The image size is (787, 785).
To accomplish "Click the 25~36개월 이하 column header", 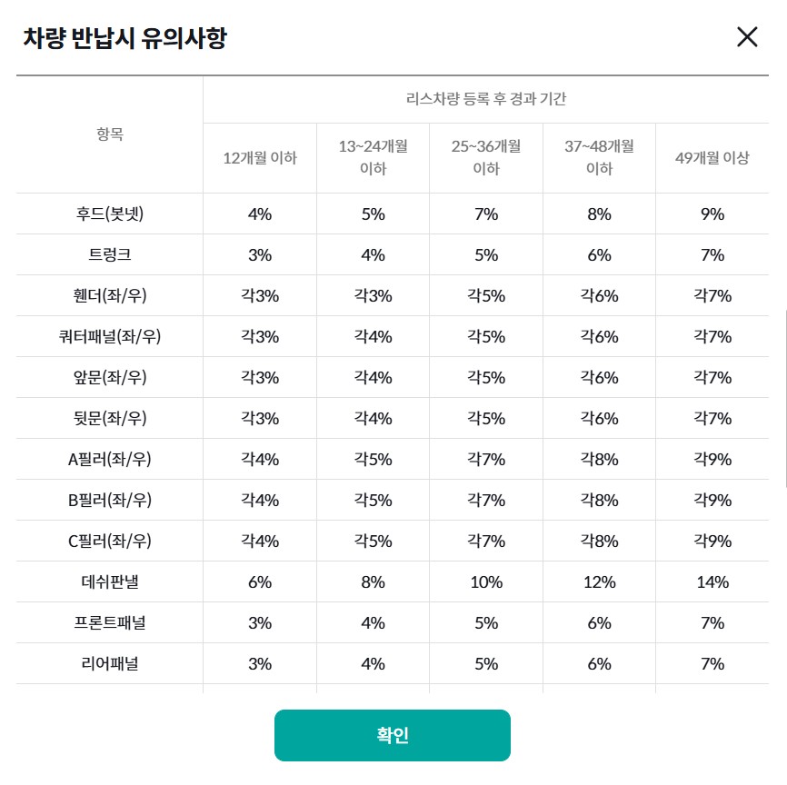I will coord(486,157).
